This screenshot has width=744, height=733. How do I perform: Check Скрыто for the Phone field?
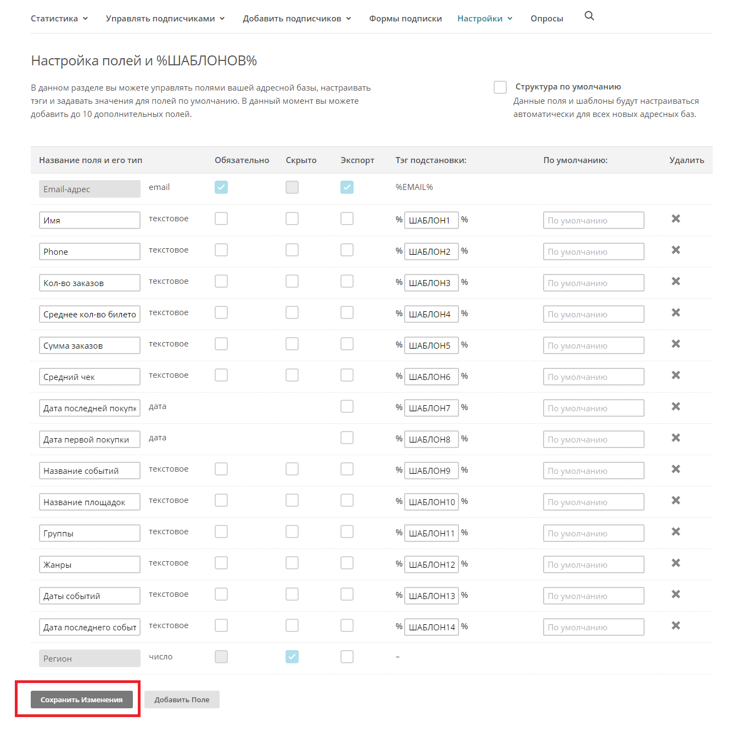point(292,250)
